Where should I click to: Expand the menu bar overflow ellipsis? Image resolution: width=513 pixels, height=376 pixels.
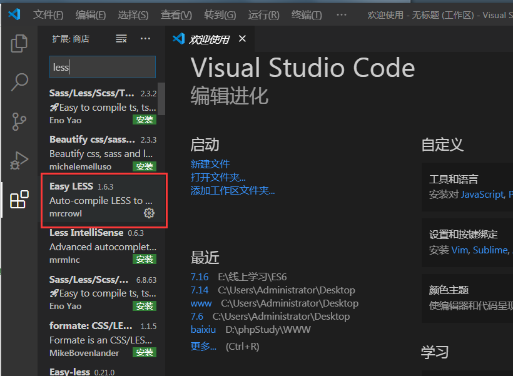[x=341, y=15]
